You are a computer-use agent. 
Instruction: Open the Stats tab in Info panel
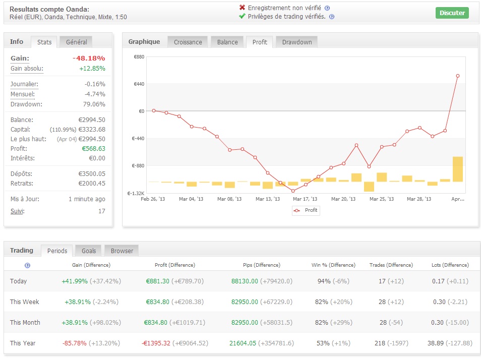44,42
